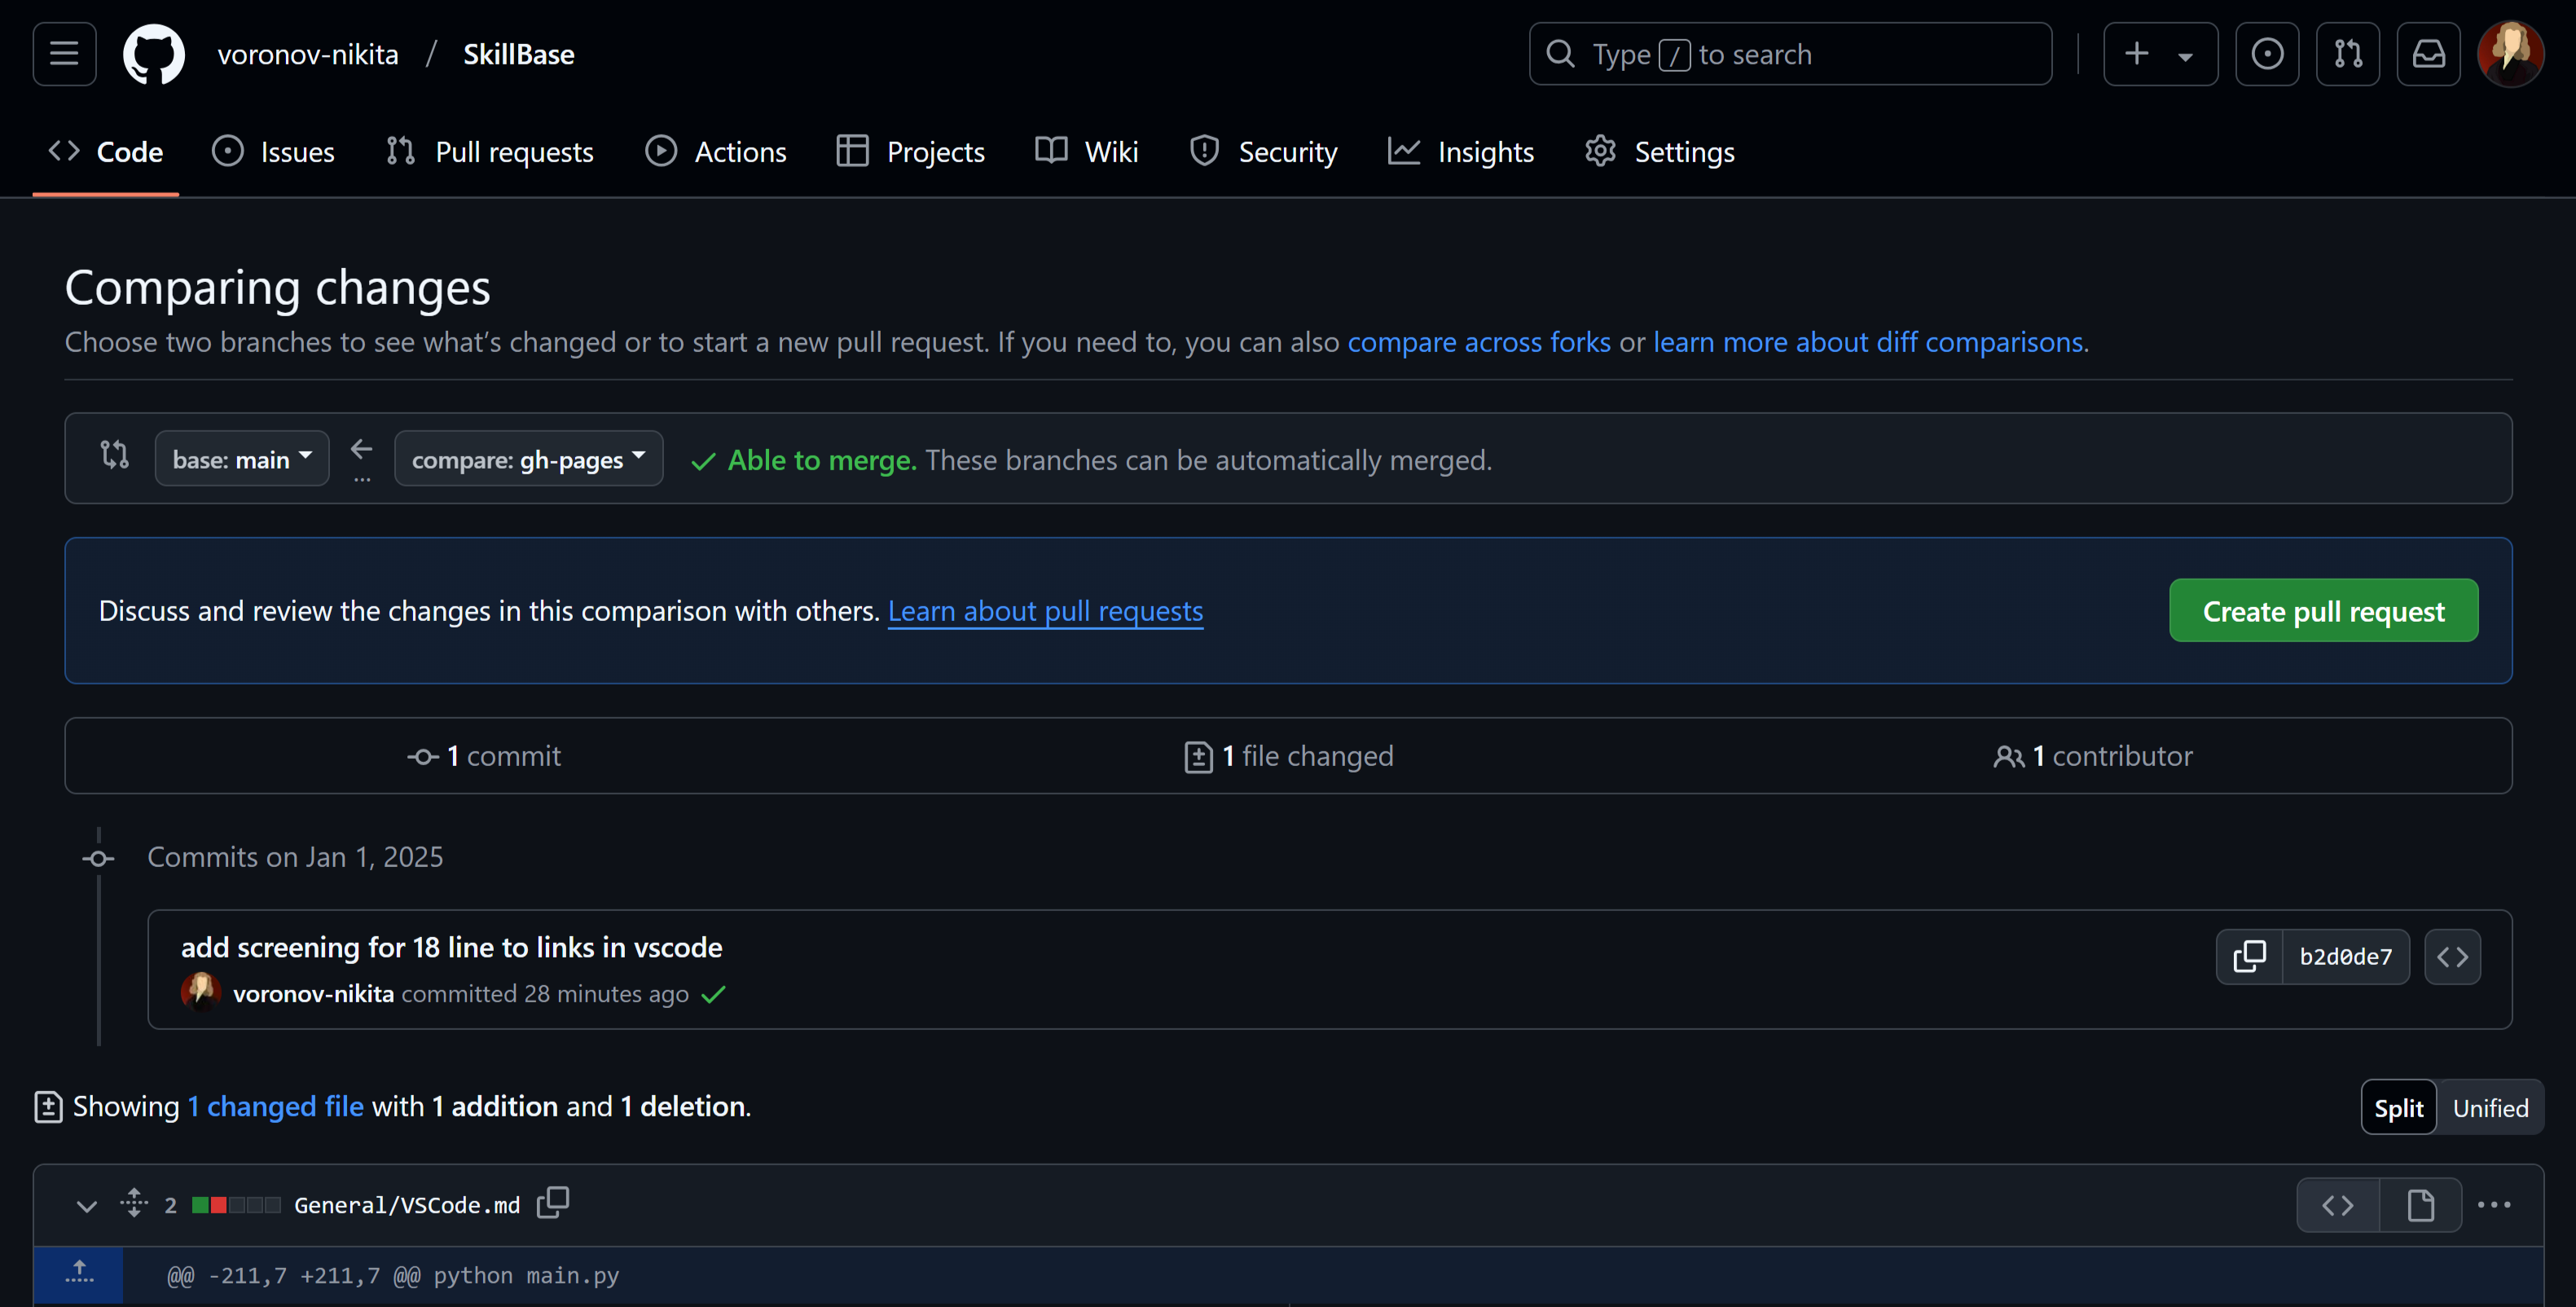This screenshot has height=1307, width=2576.
Task: Click the contributor icon
Action: (x=2007, y=754)
